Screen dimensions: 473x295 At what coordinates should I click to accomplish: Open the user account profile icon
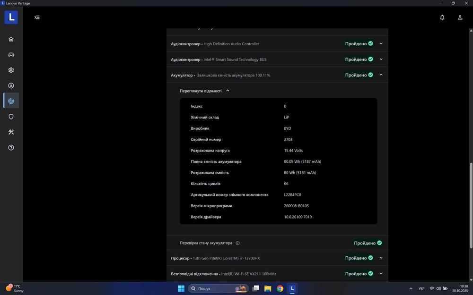pos(460,17)
